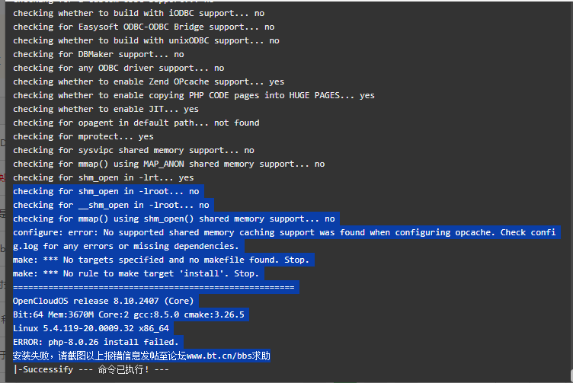Click the 'checking whether to enable JIT... yes' line
The image size is (573, 383).
[106, 109]
